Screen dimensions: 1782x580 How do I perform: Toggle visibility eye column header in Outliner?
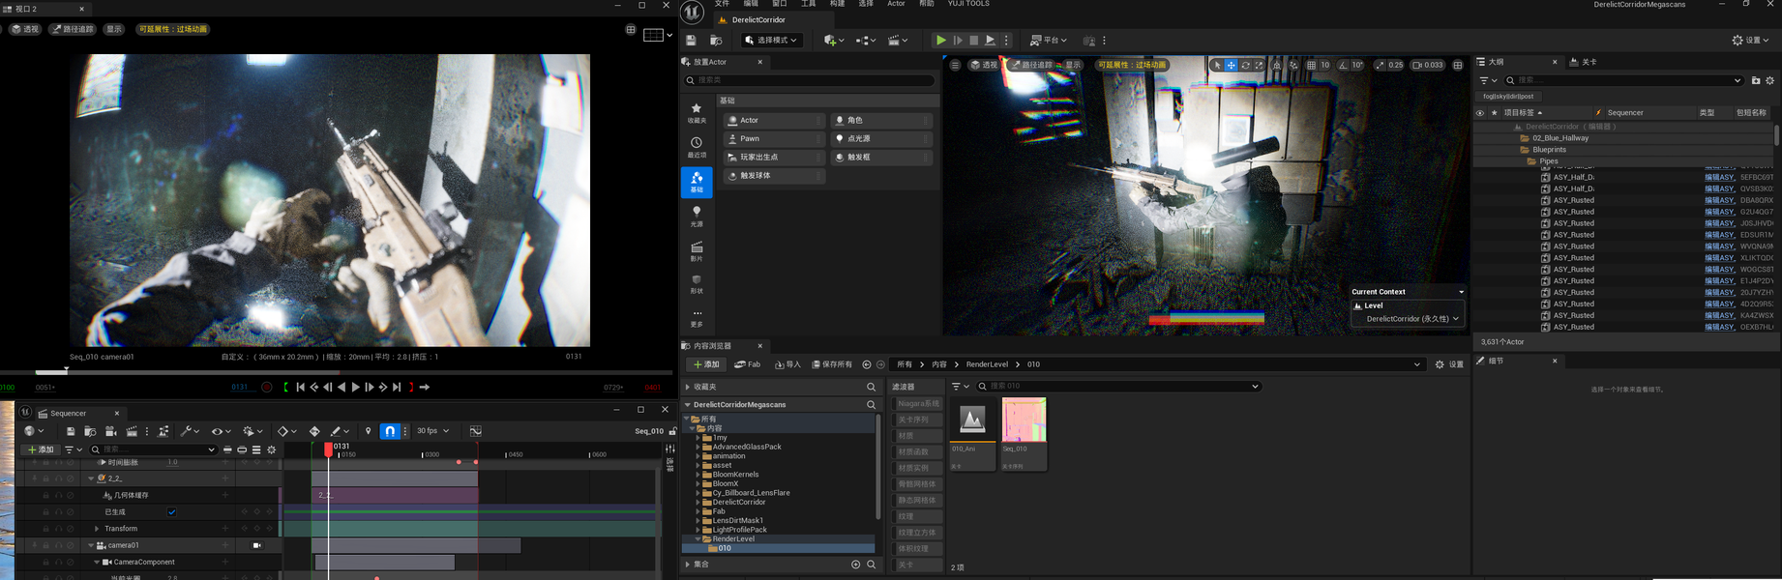[x=1480, y=112]
